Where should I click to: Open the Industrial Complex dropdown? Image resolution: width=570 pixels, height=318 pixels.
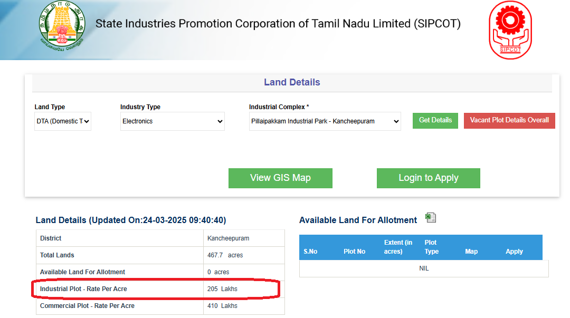[325, 121]
